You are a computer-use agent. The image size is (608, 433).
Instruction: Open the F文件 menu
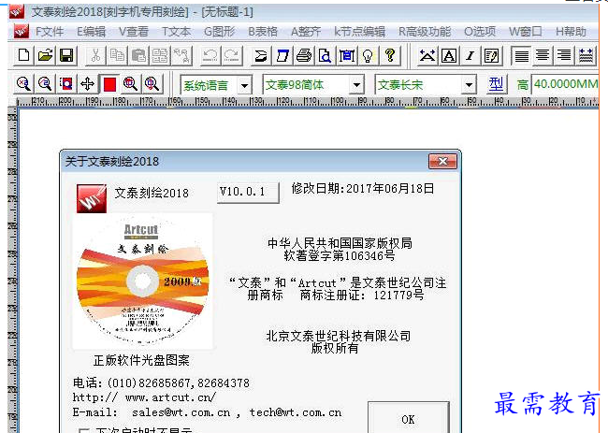coord(50,32)
